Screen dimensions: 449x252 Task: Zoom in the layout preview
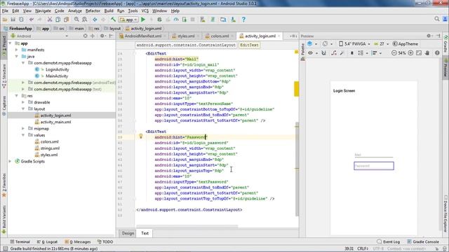[410, 53]
